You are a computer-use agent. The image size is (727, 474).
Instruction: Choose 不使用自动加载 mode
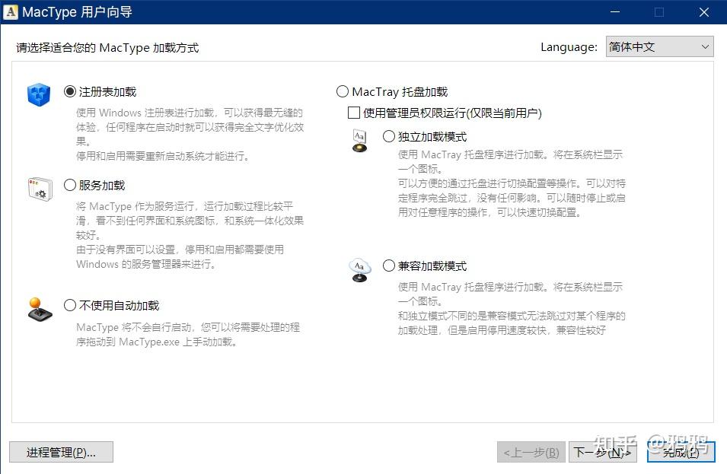tap(69, 304)
